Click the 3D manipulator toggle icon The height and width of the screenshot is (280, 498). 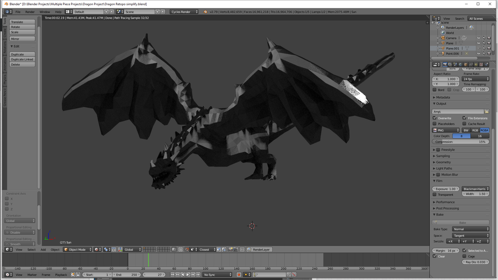120,249
